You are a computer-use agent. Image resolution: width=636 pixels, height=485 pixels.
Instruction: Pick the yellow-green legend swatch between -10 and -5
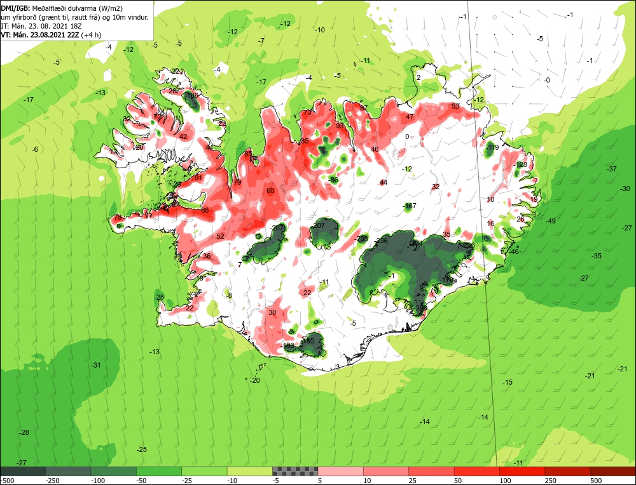pyautogui.click(x=250, y=471)
